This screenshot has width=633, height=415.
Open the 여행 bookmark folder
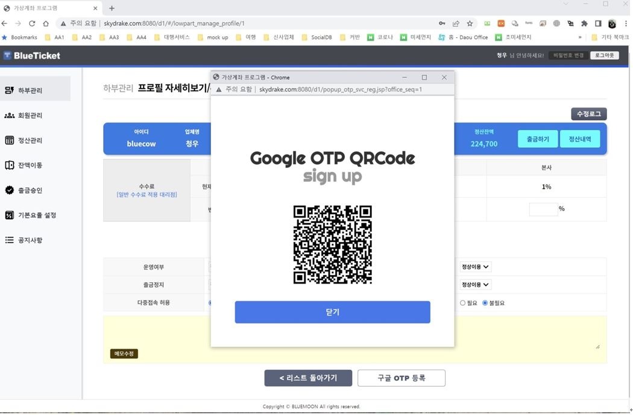(246, 37)
